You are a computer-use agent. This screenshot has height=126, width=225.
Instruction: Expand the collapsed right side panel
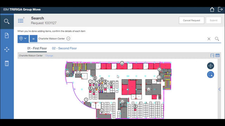(x=219, y=89)
